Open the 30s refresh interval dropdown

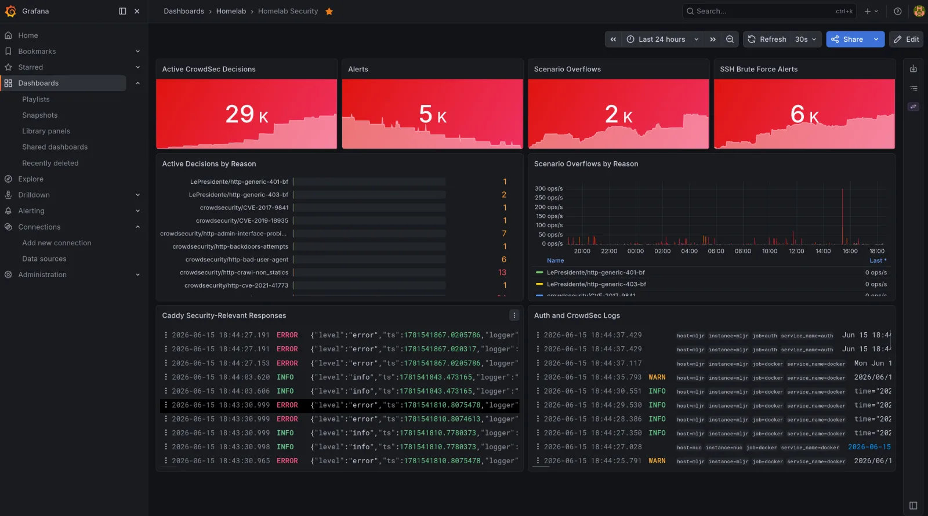pyautogui.click(x=806, y=39)
